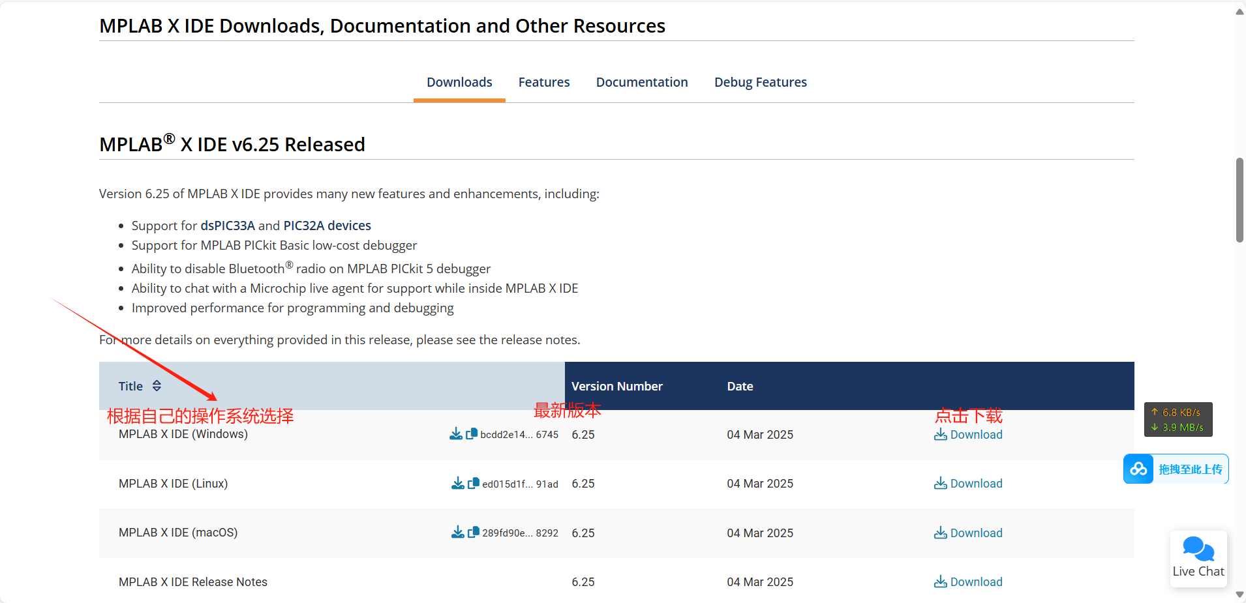This screenshot has height=603, width=1246.
Task: Click download tray icon beside Linux Download link
Action: pyautogui.click(x=941, y=483)
